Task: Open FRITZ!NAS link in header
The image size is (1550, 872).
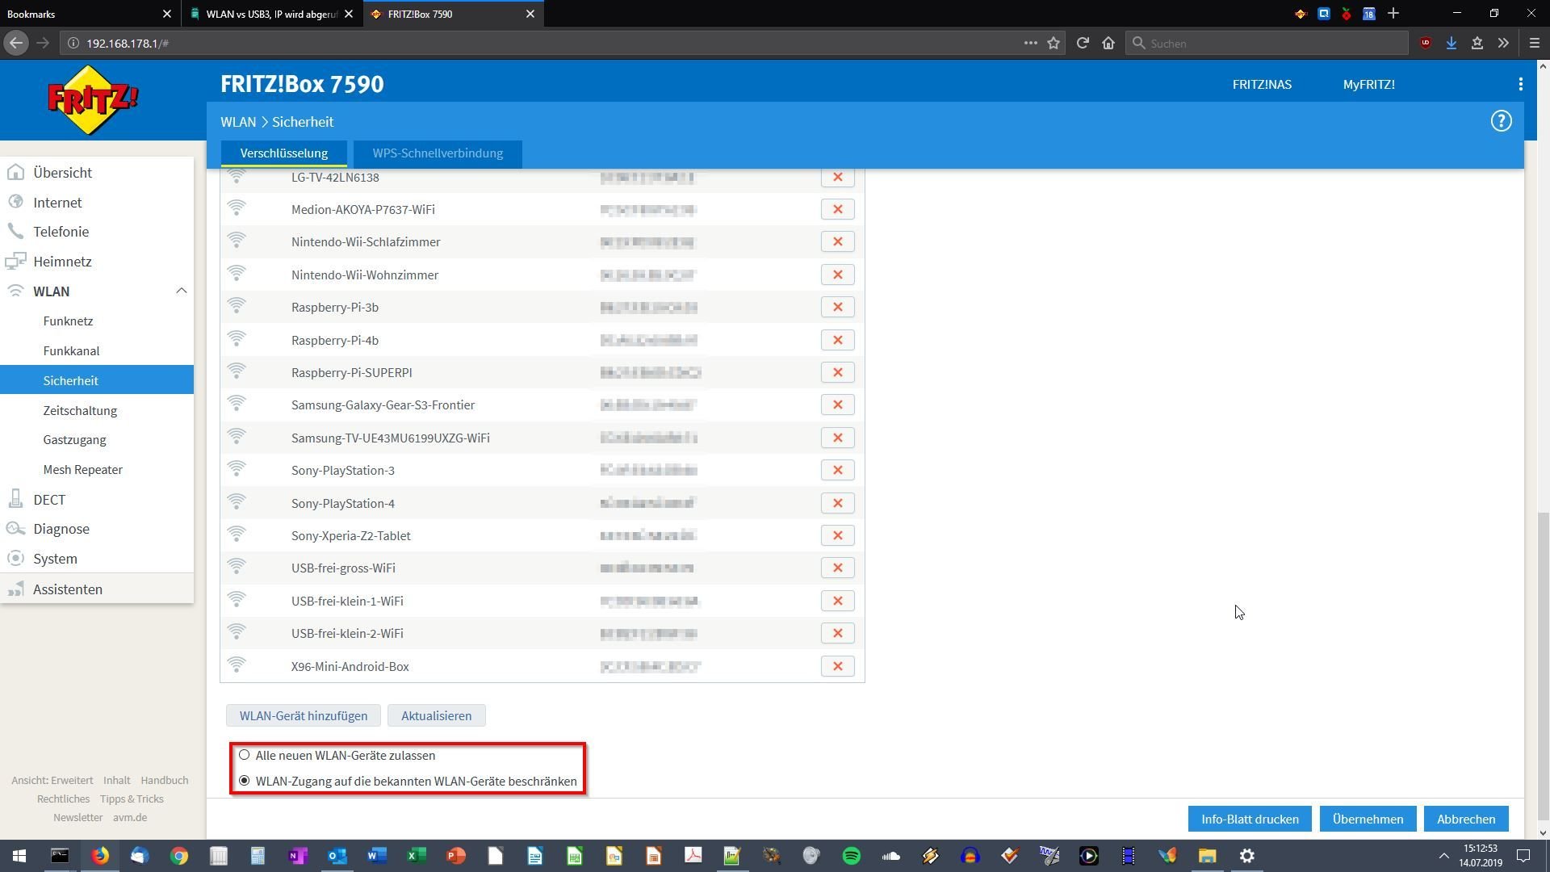Action: (x=1262, y=84)
